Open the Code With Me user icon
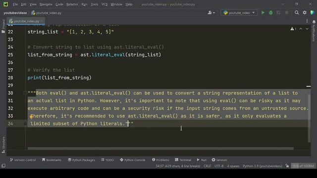317x178 pixels. [211, 13]
